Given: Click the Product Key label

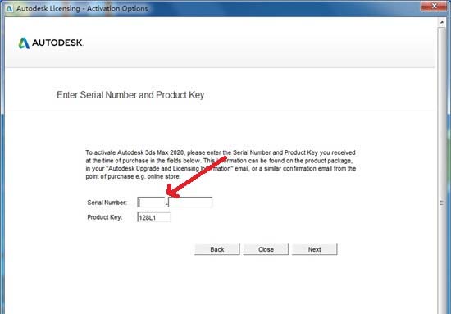Looking at the screenshot, I should pyautogui.click(x=105, y=217).
